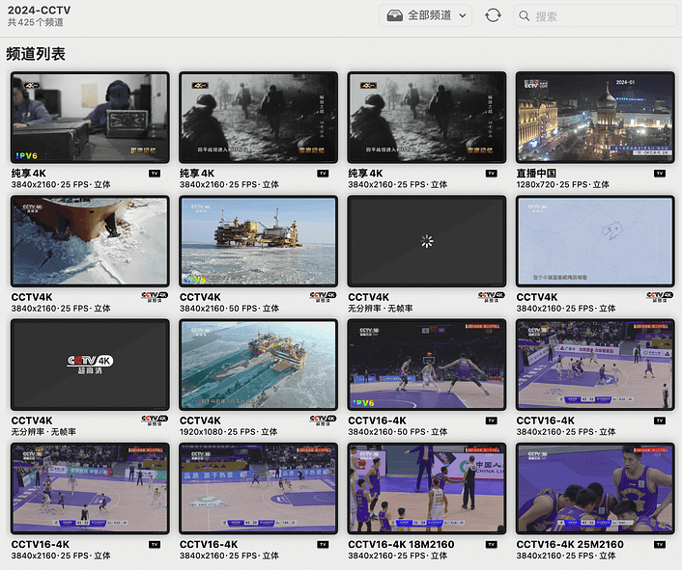The image size is (682, 570).
Task: Click the 1280x720·25 FPS·立体 info text
Action: 563,184
